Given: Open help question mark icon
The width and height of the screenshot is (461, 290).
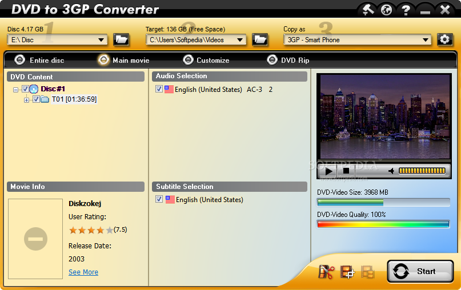Looking at the screenshot, I should [x=406, y=10].
